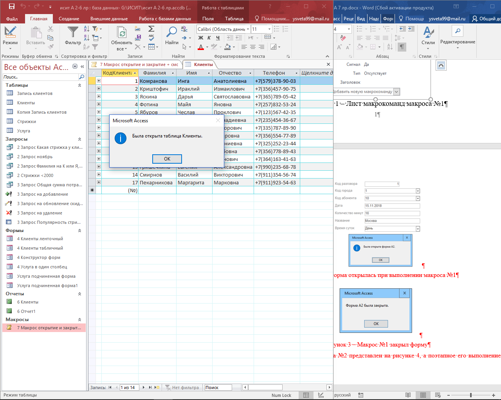
Task: Click the Нет фильтра indicator button
Action: pyautogui.click(x=182, y=387)
